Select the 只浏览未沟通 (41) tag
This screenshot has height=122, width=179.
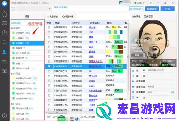27,108
